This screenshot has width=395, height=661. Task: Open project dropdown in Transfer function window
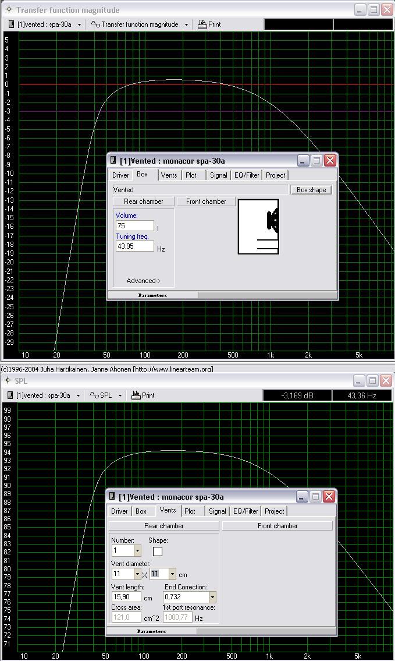(x=79, y=24)
